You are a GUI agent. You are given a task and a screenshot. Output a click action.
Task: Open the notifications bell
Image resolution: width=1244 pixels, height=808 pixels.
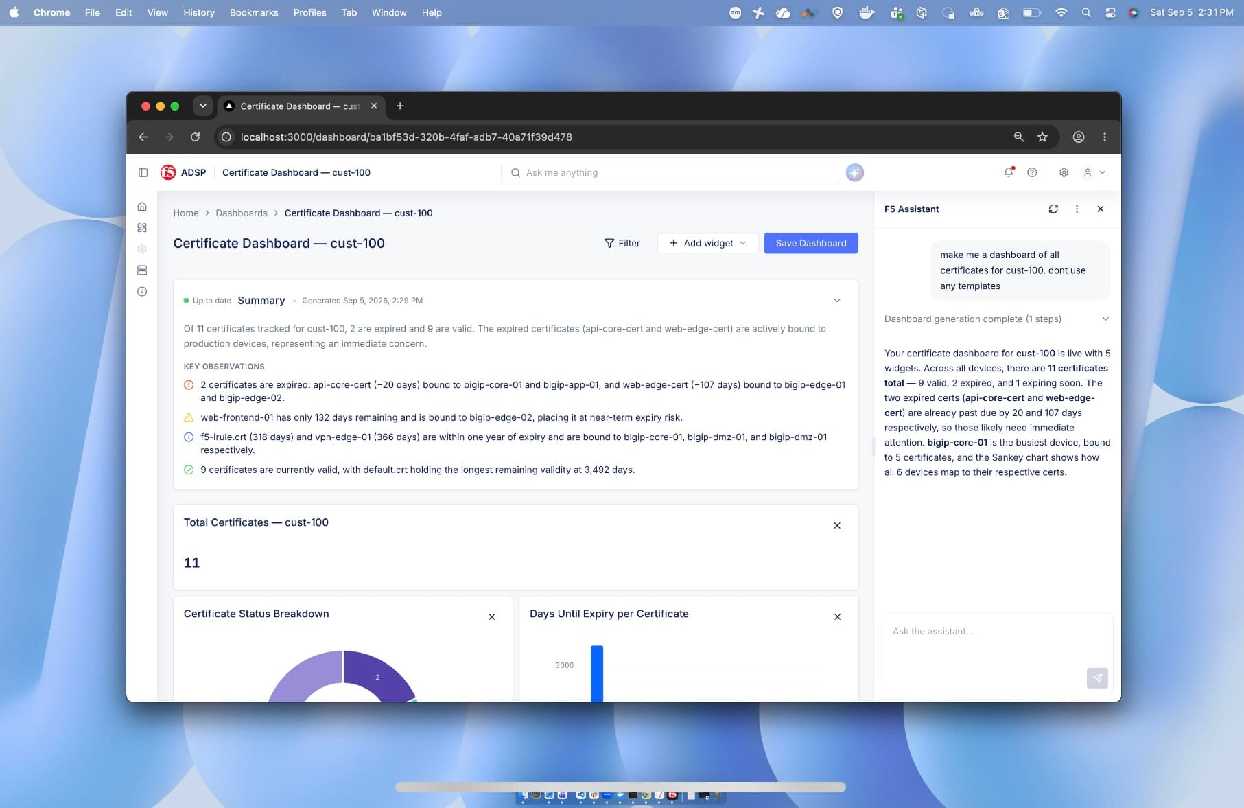click(x=1009, y=172)
